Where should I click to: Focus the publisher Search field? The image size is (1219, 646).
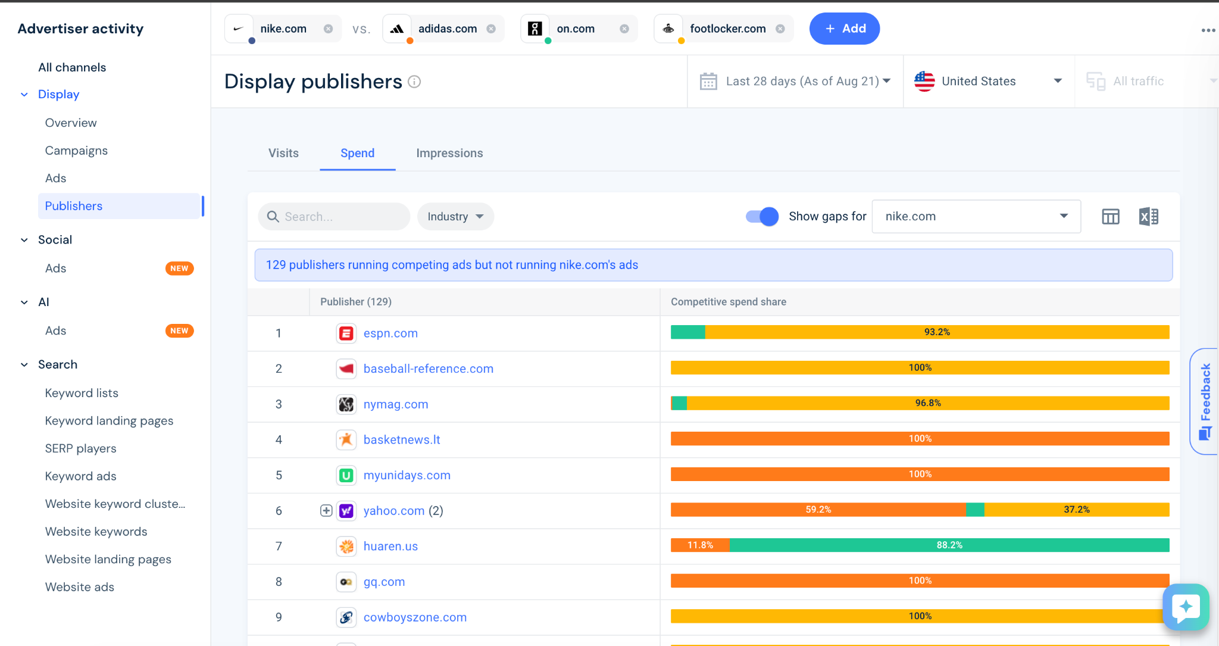(x=334, y=217)
